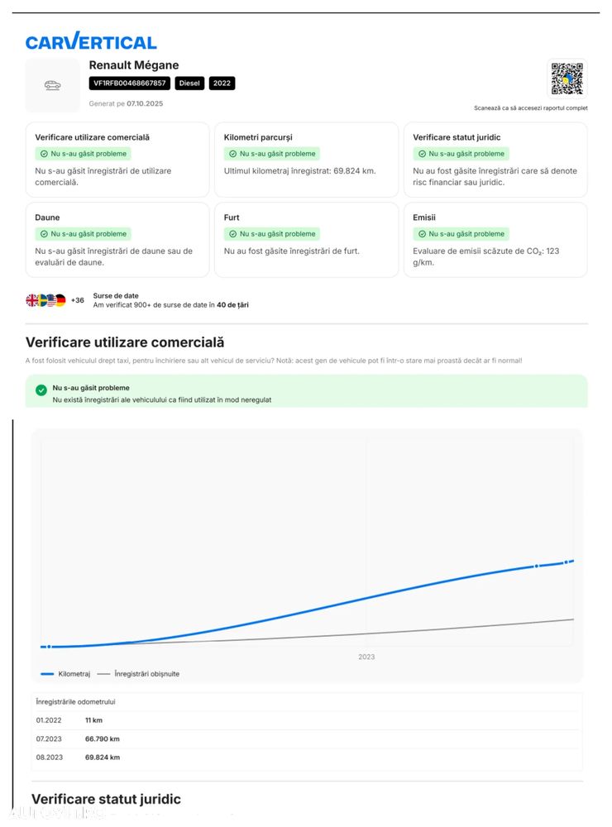Click the 2022 year badge
The image size is (612, 827).
222,84
